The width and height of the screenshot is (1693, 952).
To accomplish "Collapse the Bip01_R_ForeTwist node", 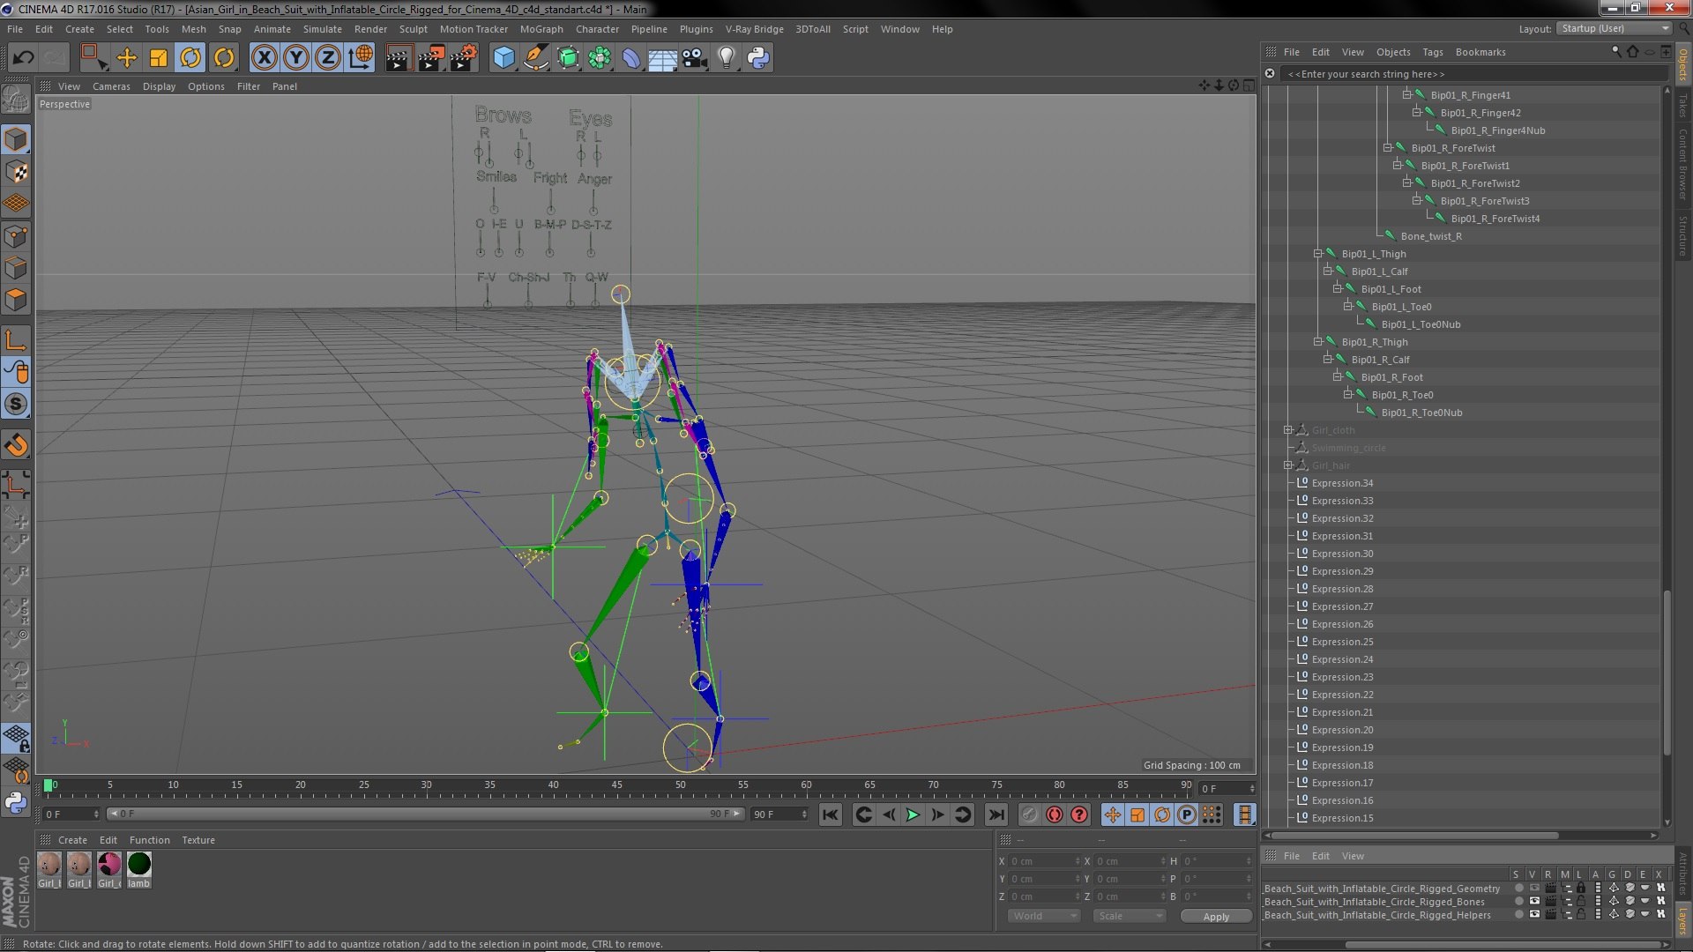I will tap(1387, 148).
